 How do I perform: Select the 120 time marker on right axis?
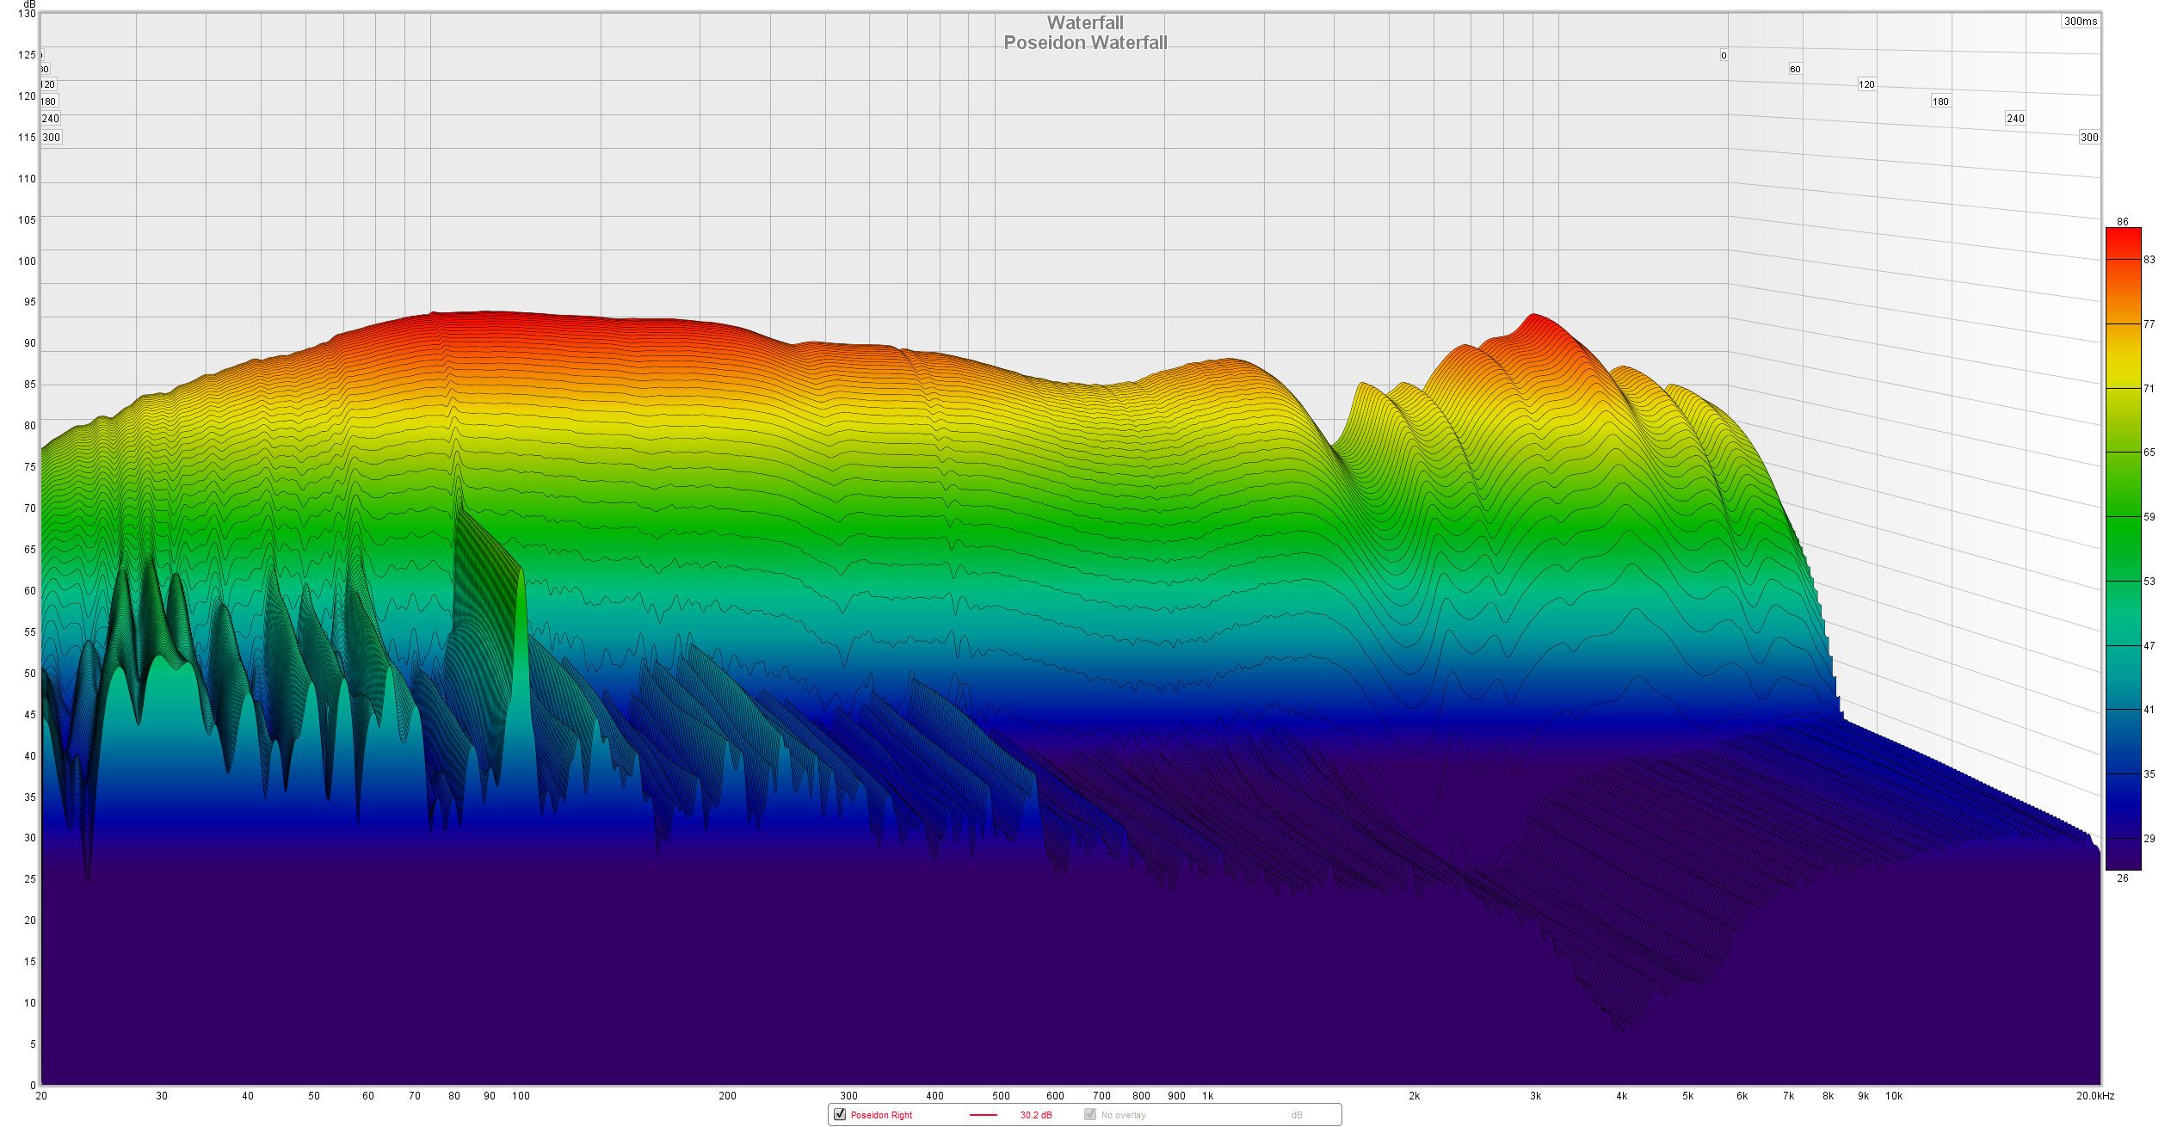pyautogui.click(x=1866, y=84)
